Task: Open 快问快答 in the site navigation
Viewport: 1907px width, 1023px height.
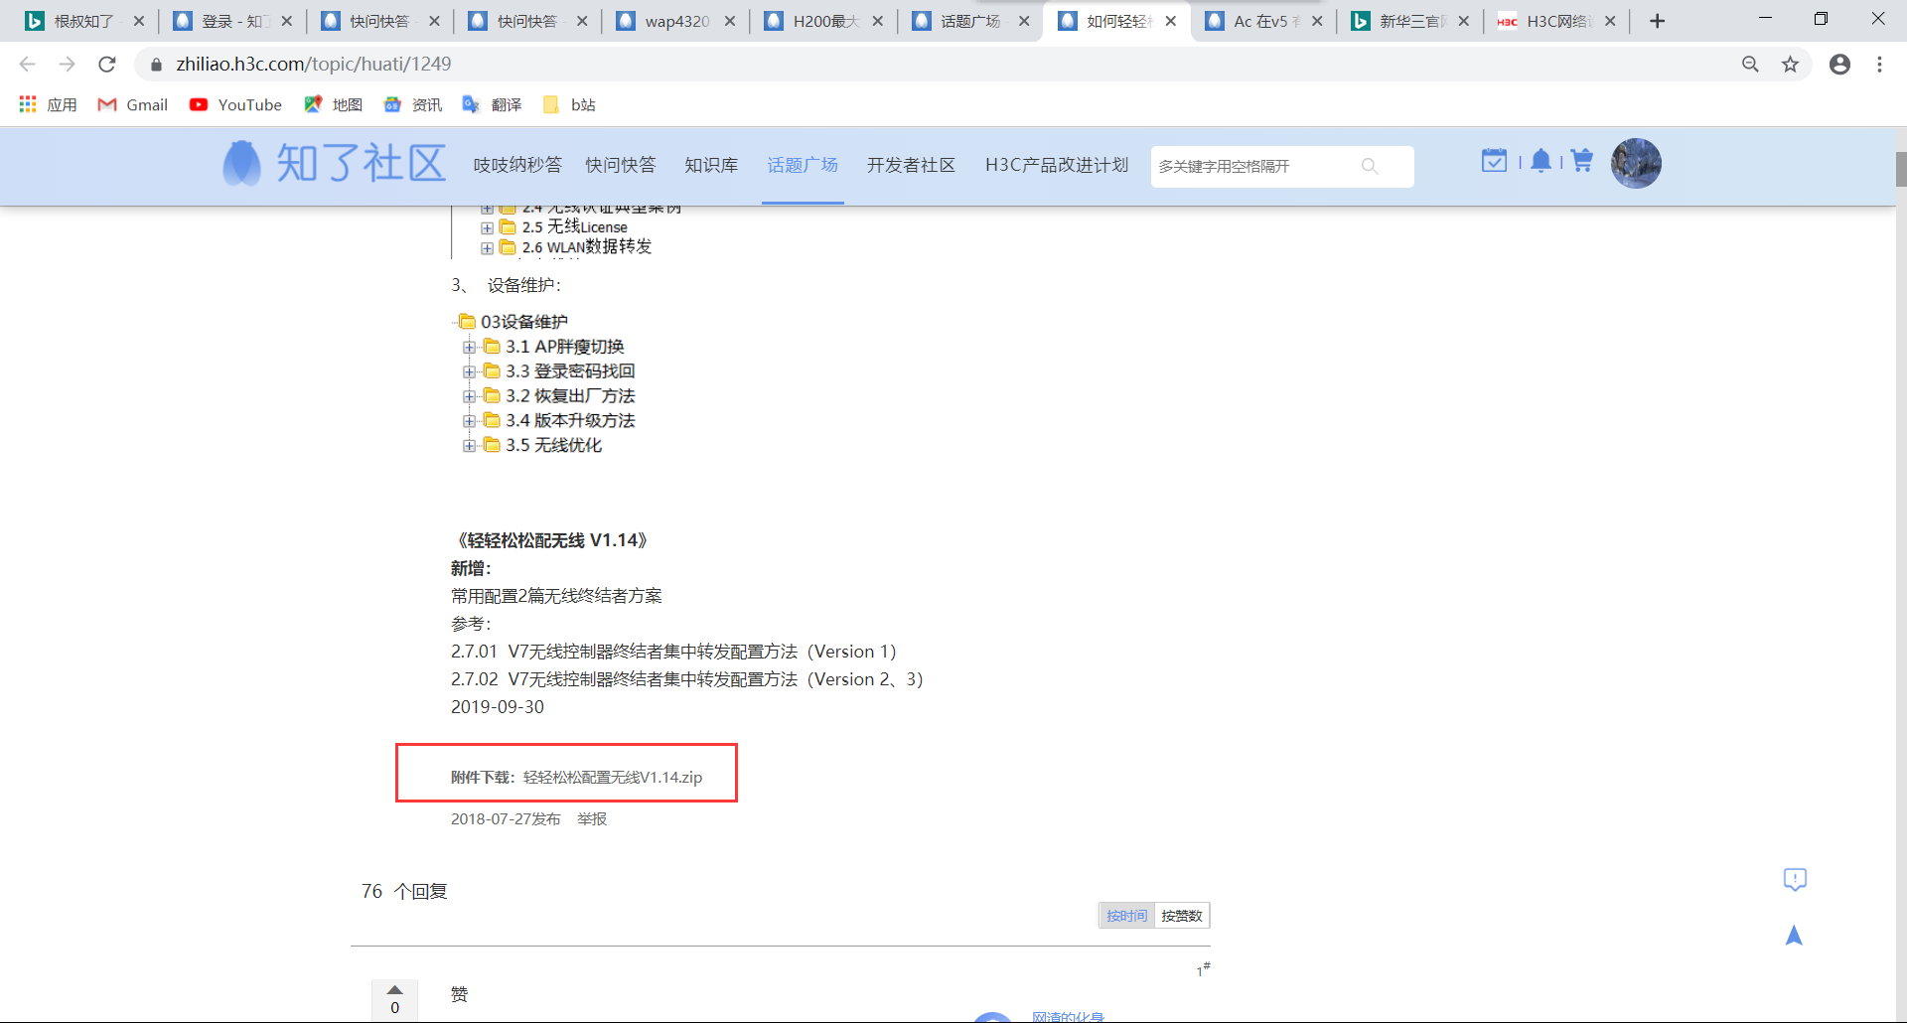Action: pos(621,165)
